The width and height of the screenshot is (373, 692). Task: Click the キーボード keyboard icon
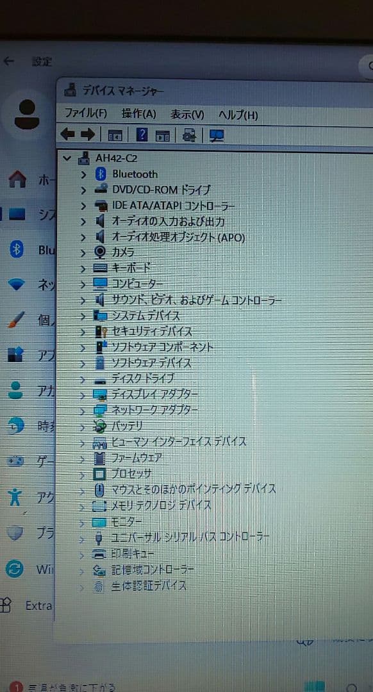pyautogui.click(x=101, y=268)
